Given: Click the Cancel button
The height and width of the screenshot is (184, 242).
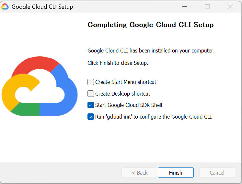Looking at the screenshot, I should tap(217, 173).
